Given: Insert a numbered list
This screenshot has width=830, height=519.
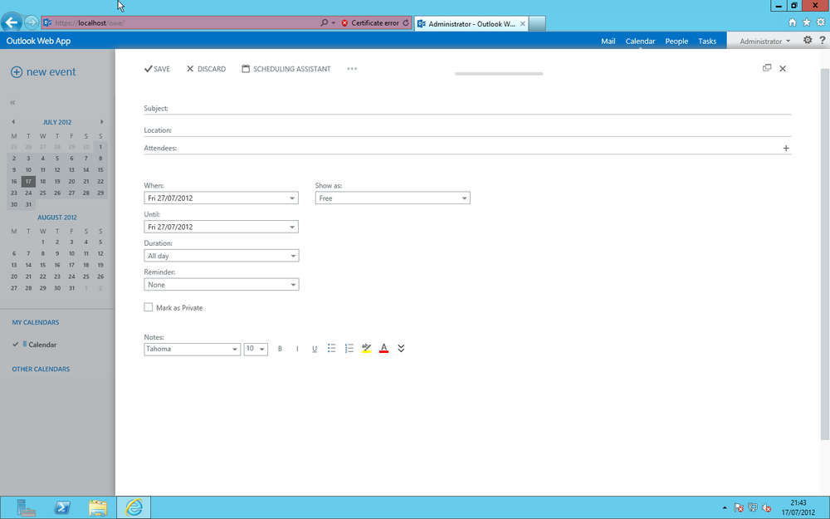Looking at the screenshot, I should pos(349,348).
